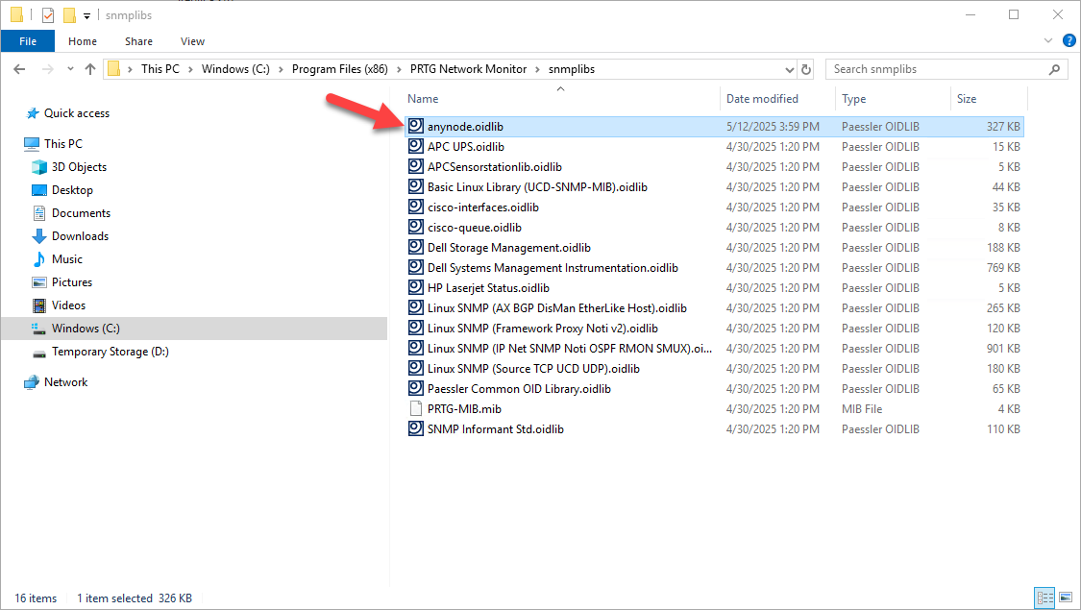Viewport: 1081px width, 610px height.
Task: Click the Downloads navigation link
Action: click(x=79, y=235)
